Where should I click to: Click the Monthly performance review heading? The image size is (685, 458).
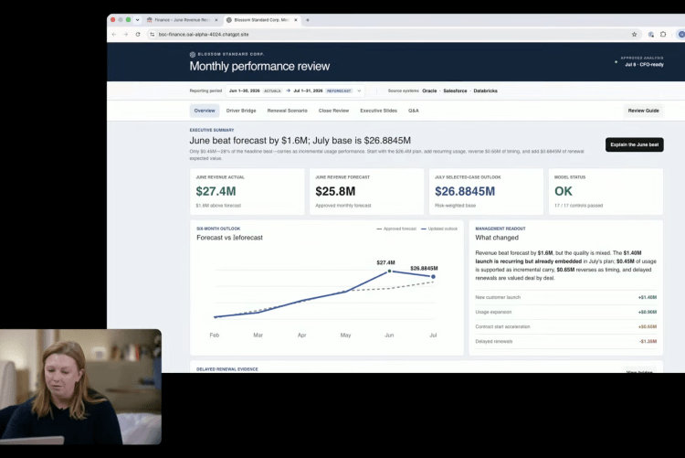[259, 67]
